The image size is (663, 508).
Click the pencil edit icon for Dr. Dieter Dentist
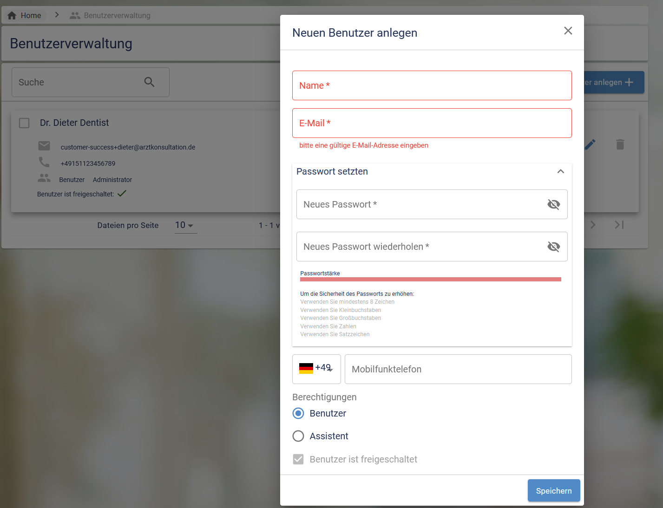point(590,144)
